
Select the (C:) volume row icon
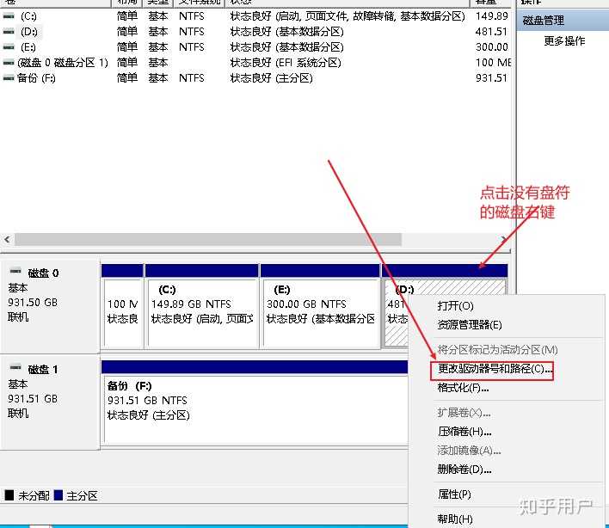tap(9, 16)
